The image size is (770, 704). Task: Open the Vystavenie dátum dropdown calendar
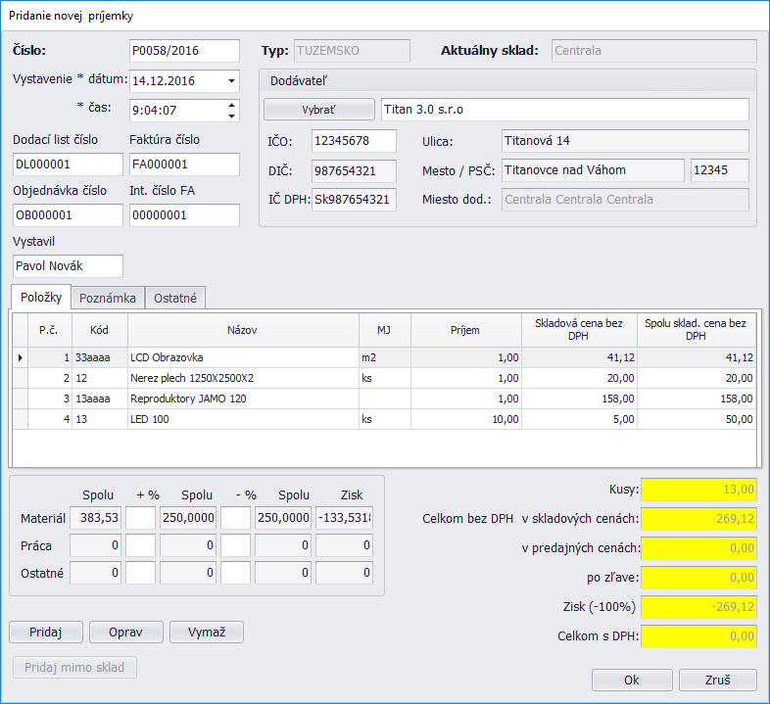pos(231,81)
